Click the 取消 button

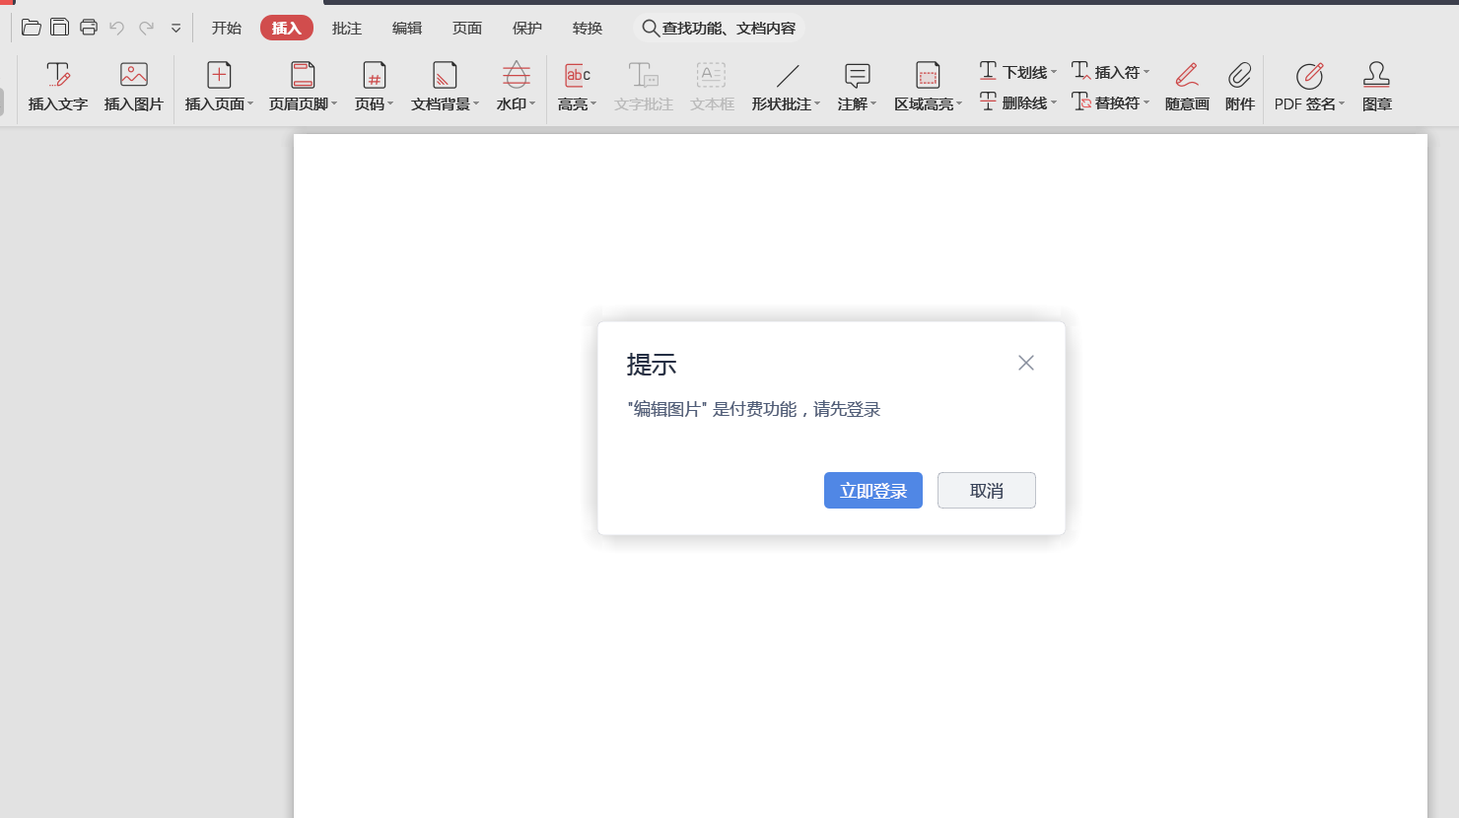987,491
